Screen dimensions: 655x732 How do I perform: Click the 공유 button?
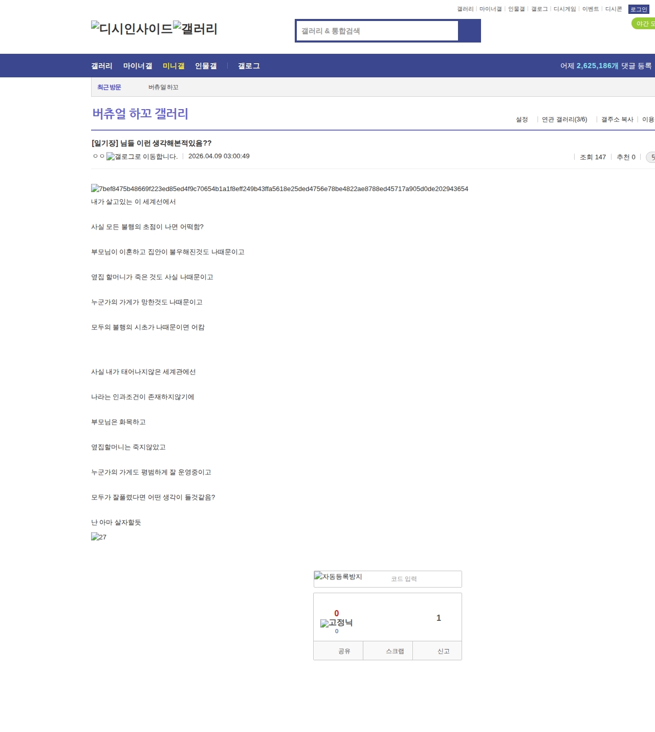pos(338,651)
